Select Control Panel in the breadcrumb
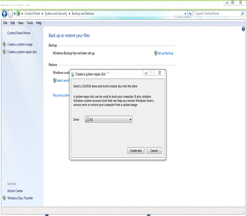The image size is (247, 216). [32, 14]
